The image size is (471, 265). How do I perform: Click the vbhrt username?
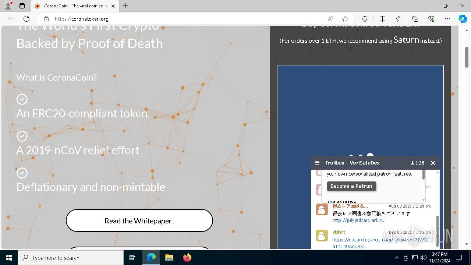[339, 232]
